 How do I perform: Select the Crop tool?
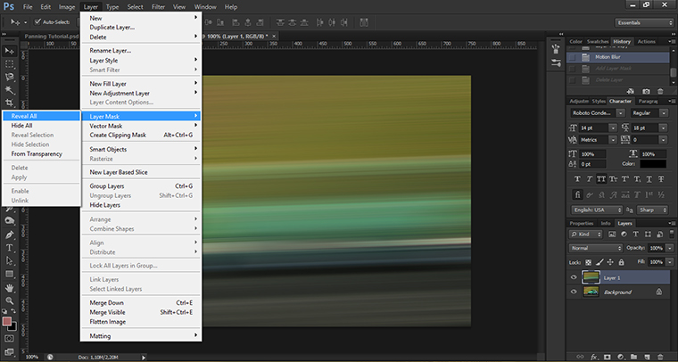point(9,104)
